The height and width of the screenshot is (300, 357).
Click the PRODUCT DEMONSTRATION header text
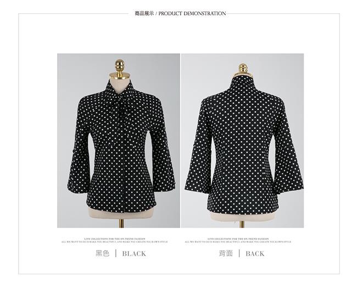(192, 13)
